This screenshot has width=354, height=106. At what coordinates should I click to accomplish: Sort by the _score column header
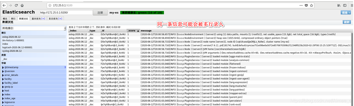coord(133,31)
